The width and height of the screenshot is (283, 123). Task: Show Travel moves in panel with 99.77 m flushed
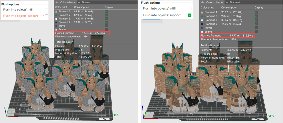pyautogui.click(x=256, y=28)
